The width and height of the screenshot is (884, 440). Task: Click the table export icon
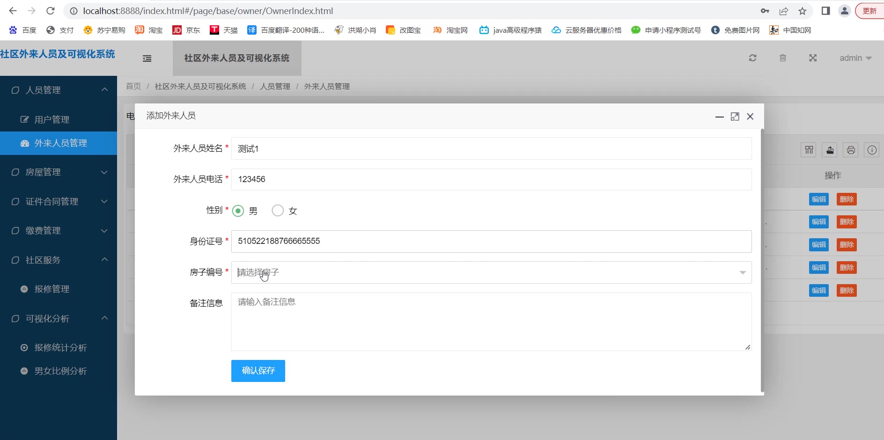(x=830, y=150)
